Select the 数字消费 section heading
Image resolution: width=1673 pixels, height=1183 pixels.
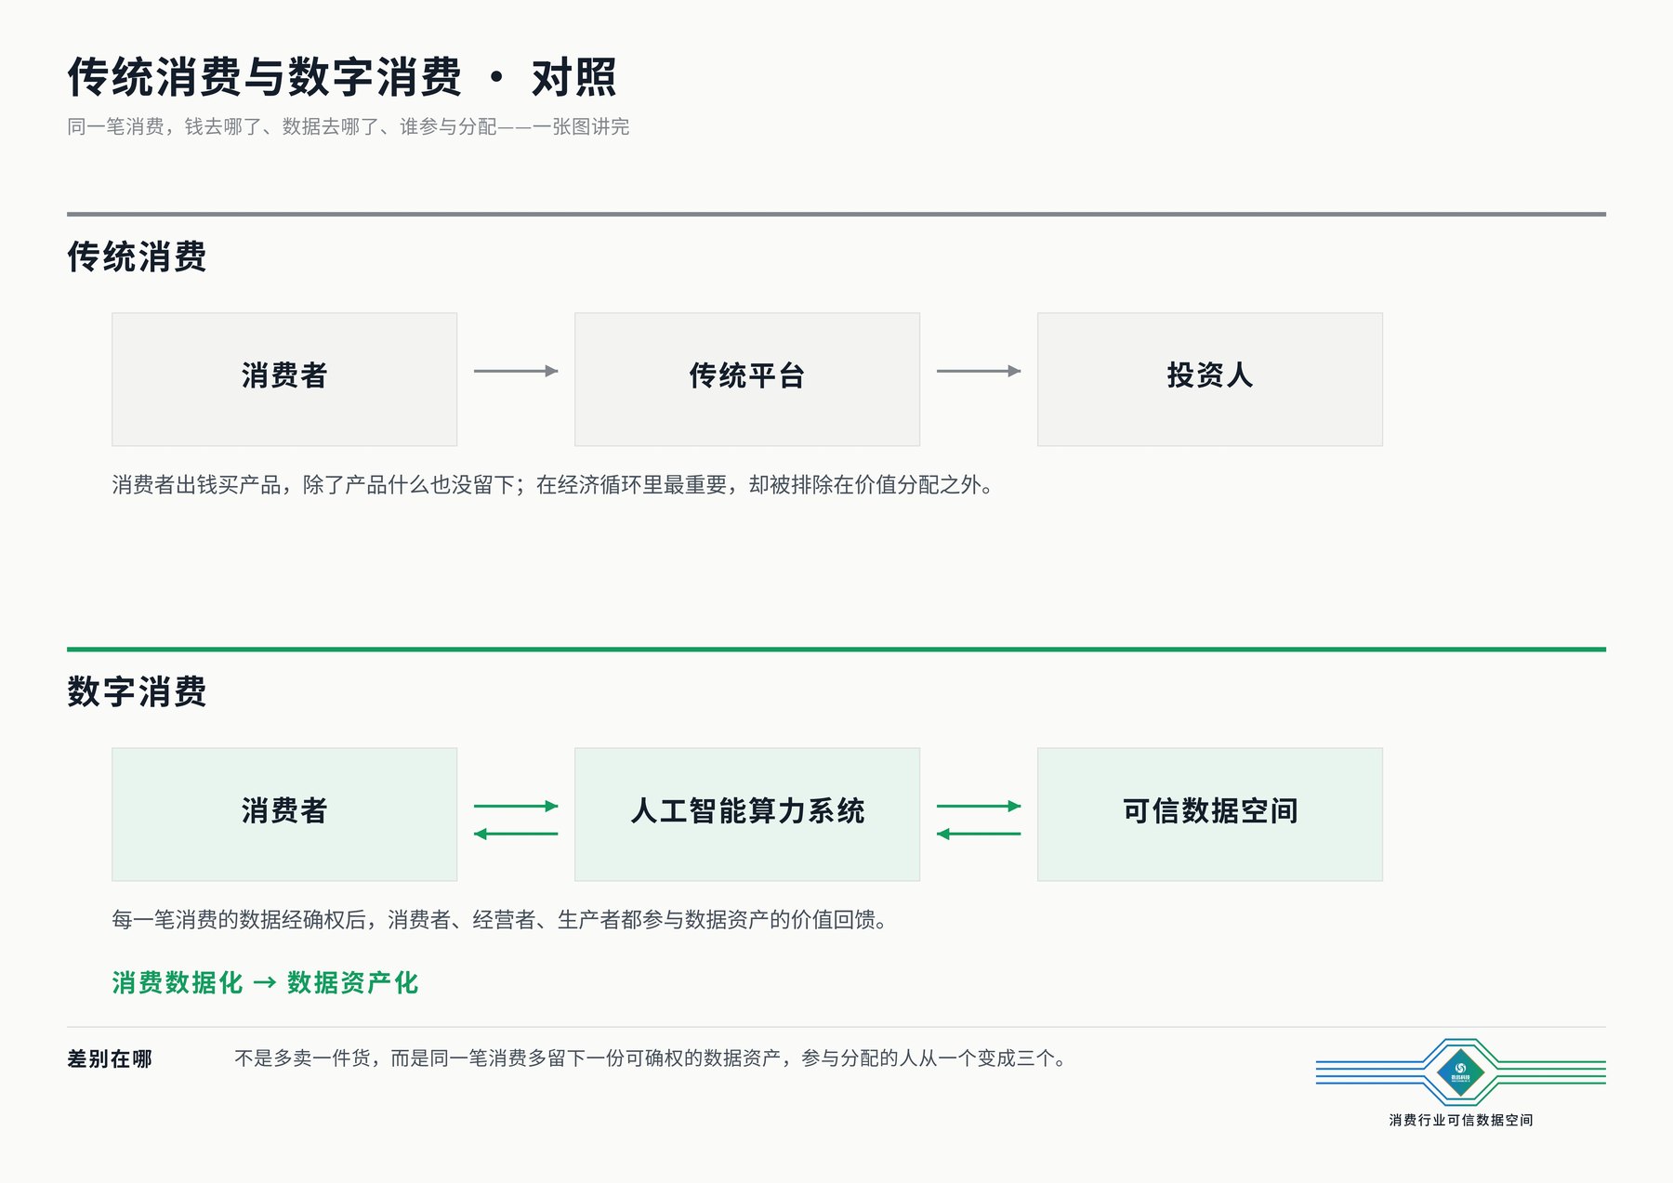[137, 691]
